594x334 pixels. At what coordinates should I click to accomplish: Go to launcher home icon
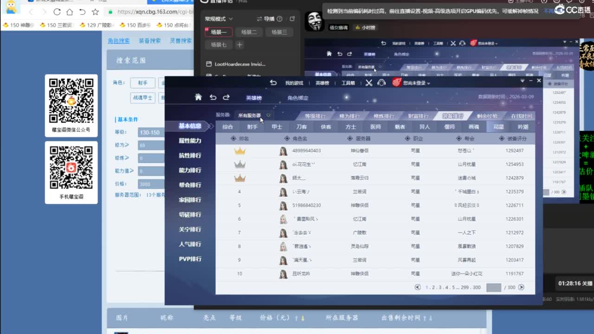198,97
